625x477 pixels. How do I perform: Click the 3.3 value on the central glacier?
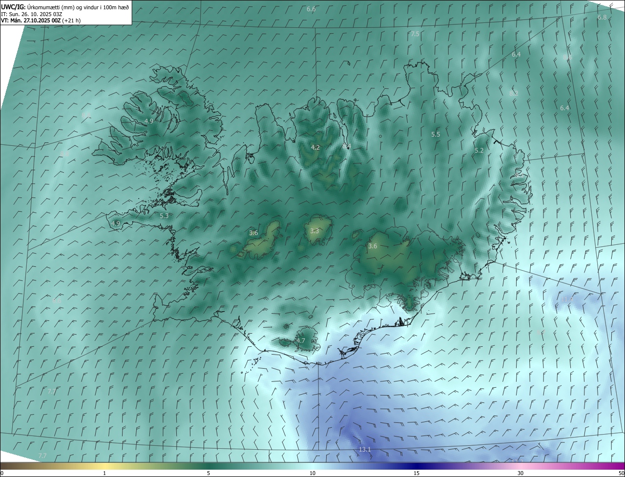pyautogui.click(x=314, y=231)
